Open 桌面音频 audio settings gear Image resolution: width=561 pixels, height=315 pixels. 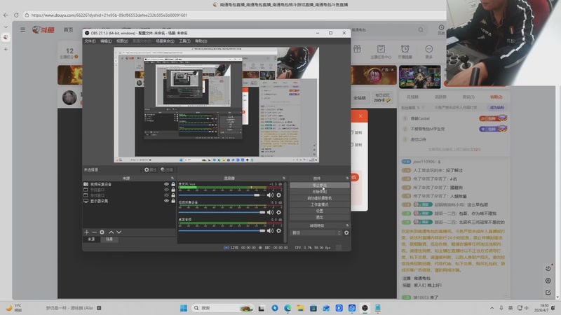(x=278, y=231)
